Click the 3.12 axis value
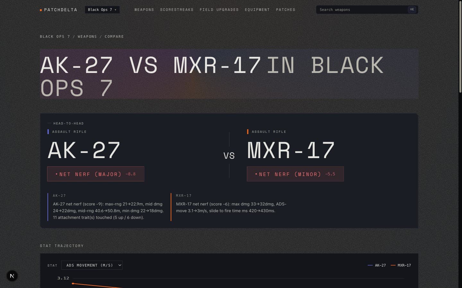Screen dimensions: 462x288 click(63, 278)
